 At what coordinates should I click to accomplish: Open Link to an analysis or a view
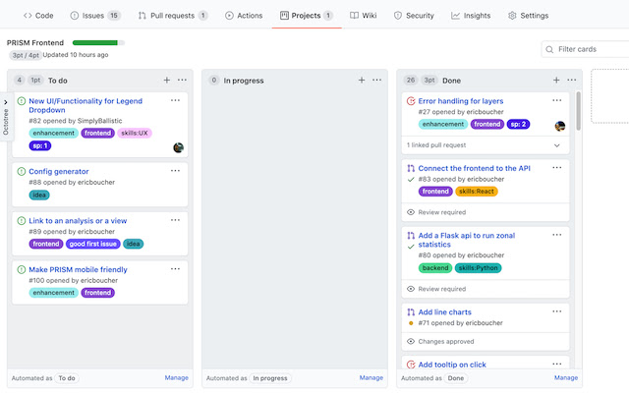point(78,220)
